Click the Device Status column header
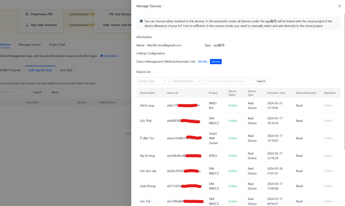The image size is (345, 206). pos(232,93)
